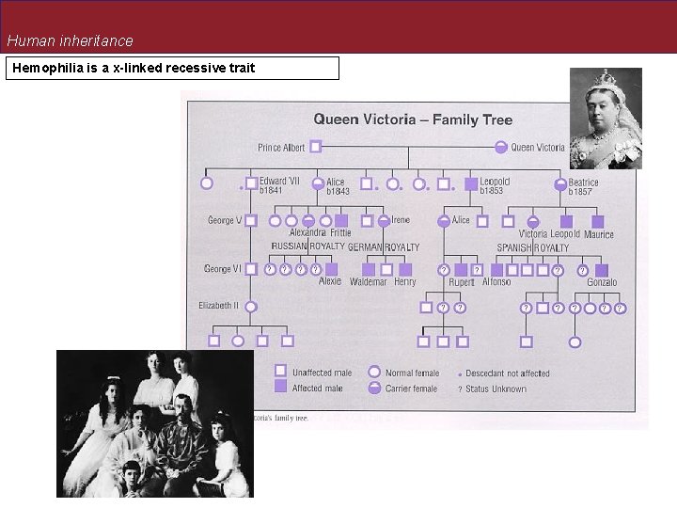Click the carrier circle above Alexandra label
The width and height of the screenshot is (677, 508).
click(308, 221)
